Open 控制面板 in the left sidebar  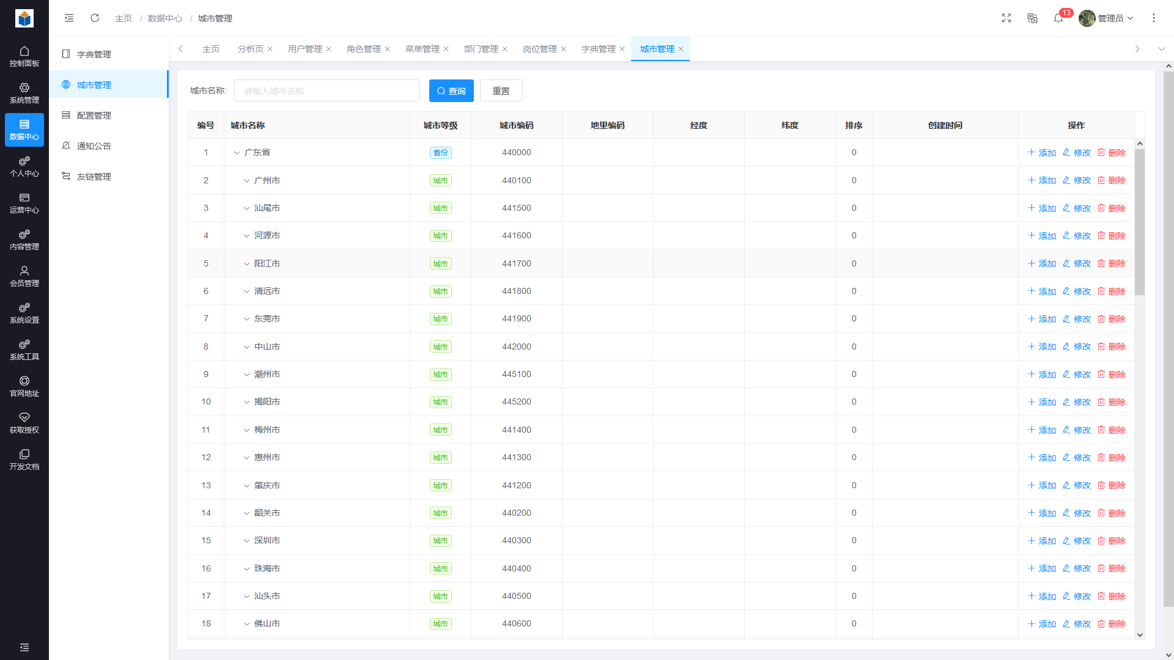[24, 56]
